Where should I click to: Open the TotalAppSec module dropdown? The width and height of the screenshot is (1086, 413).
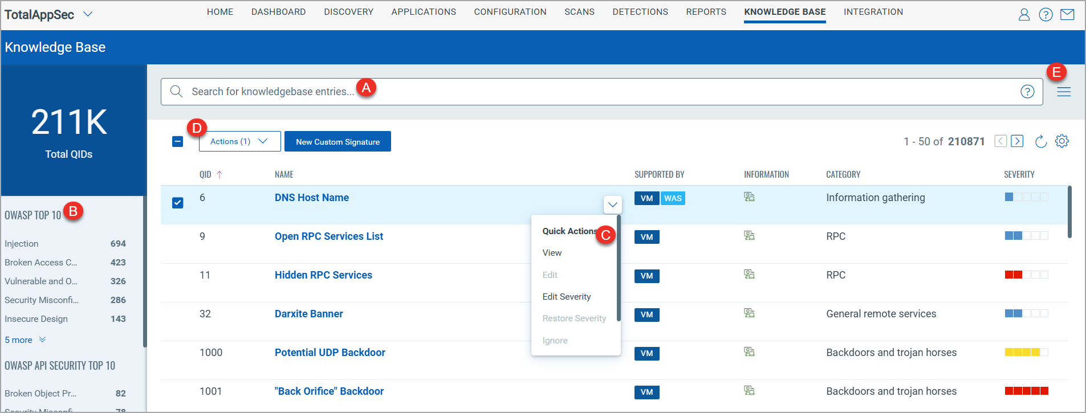[88, 14]
